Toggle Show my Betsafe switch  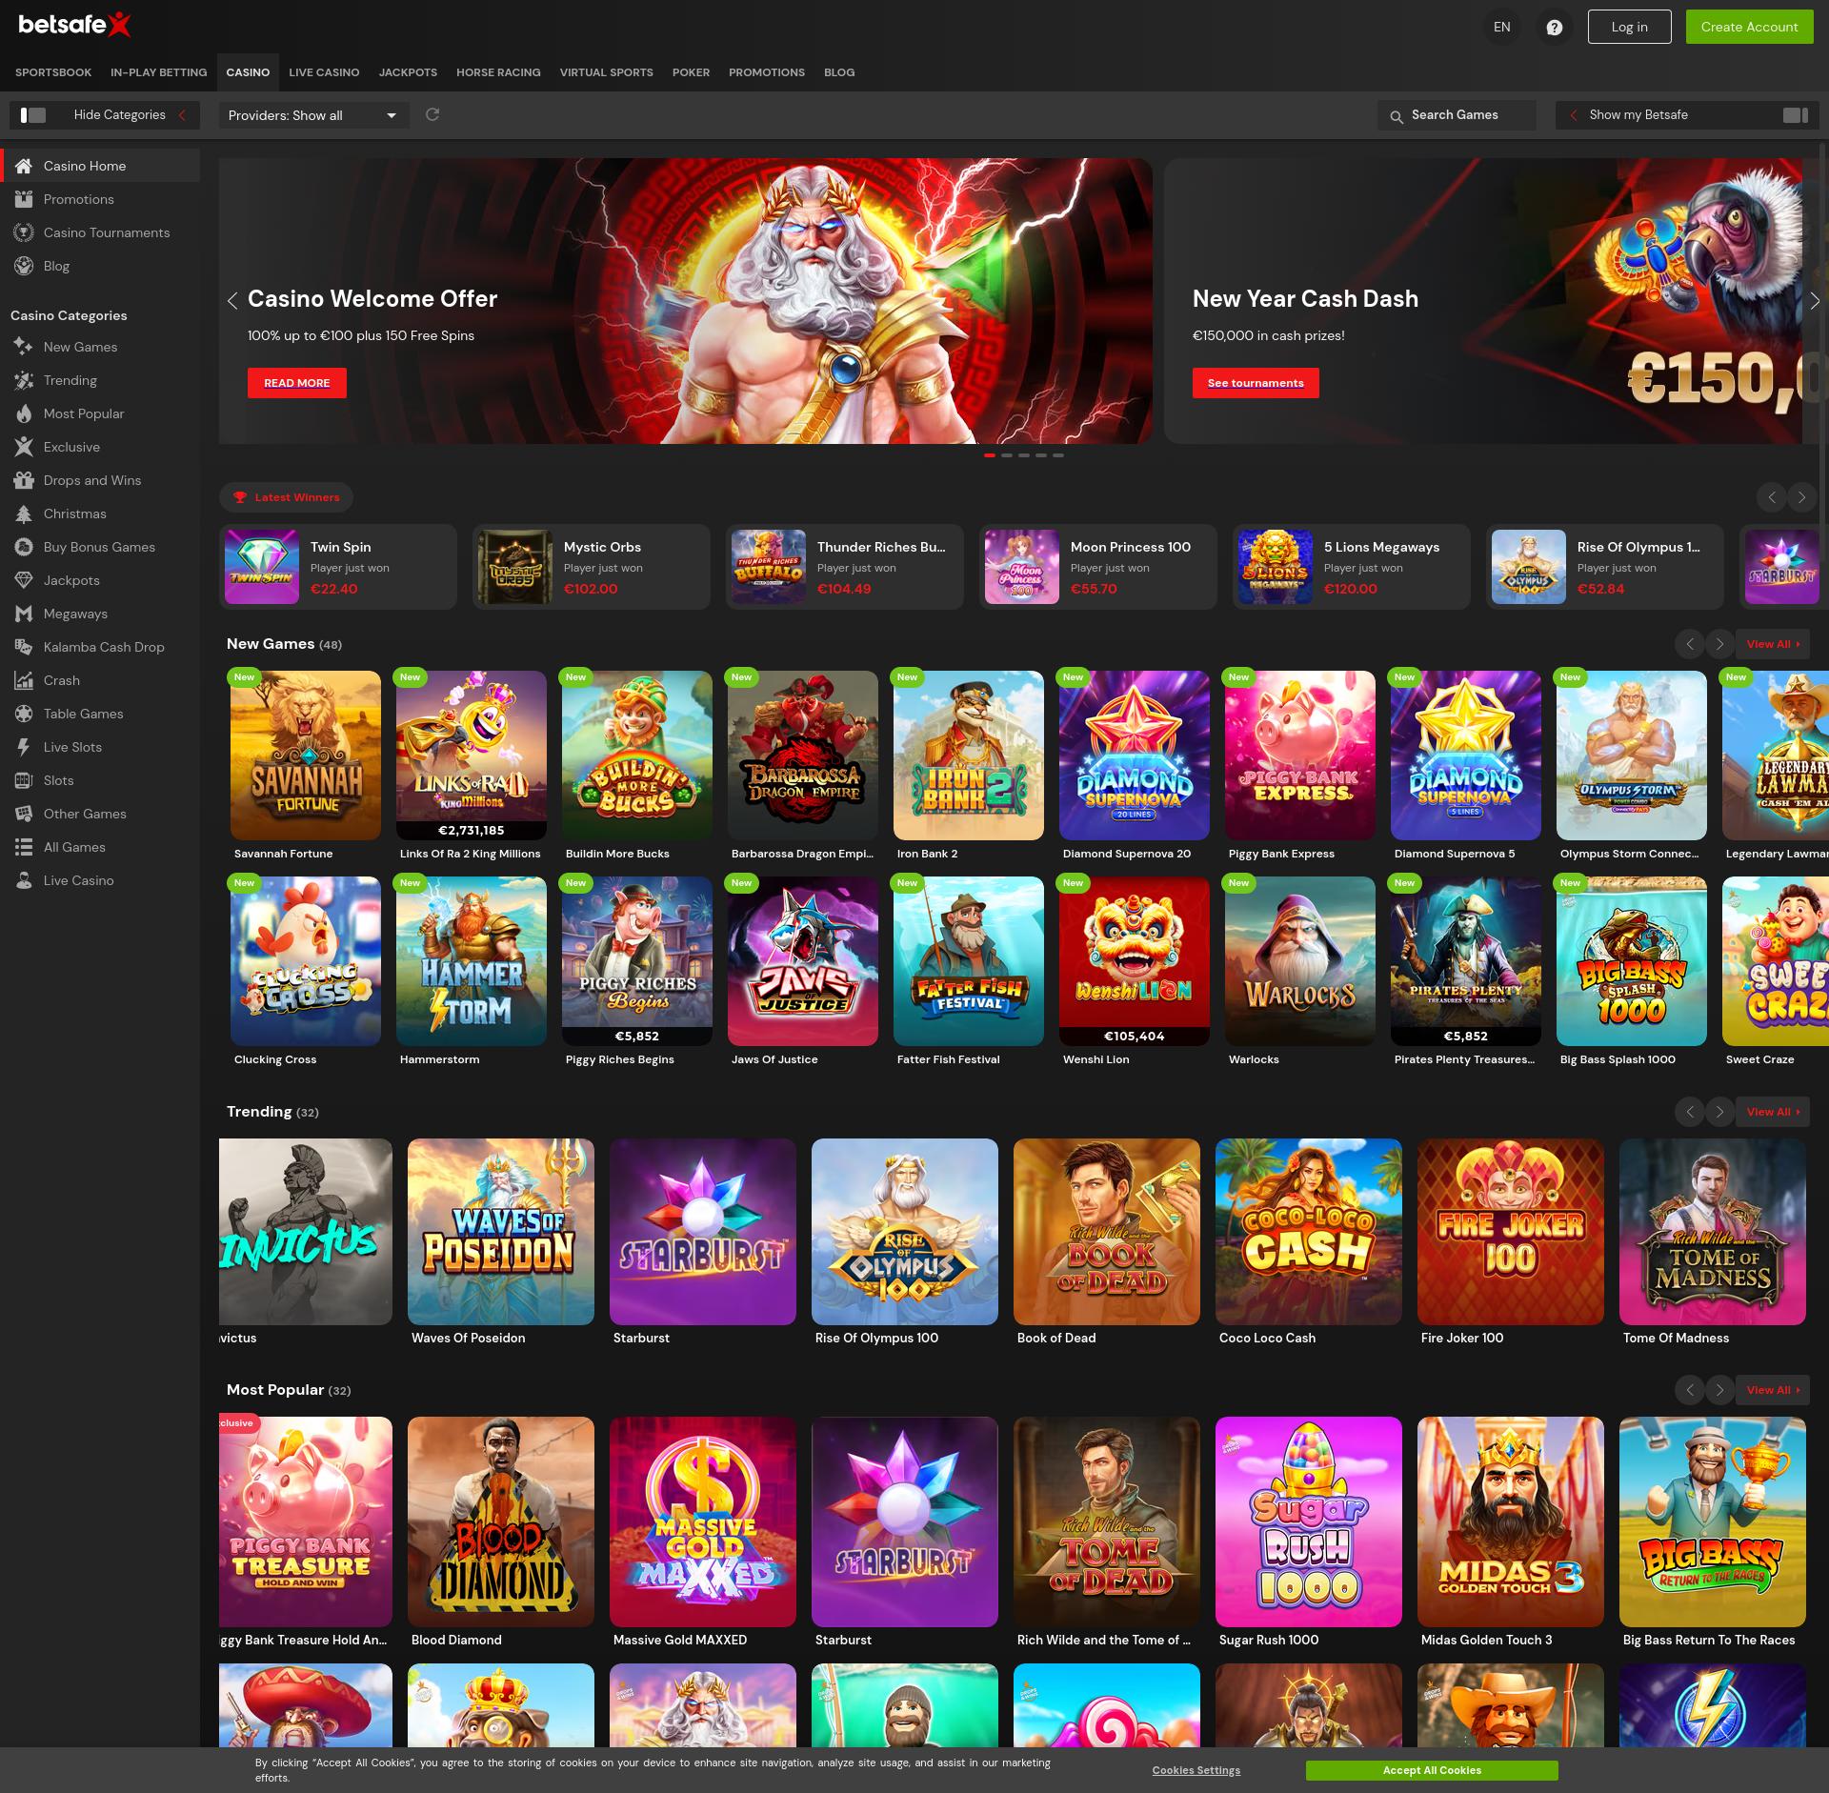[1795, 115]
